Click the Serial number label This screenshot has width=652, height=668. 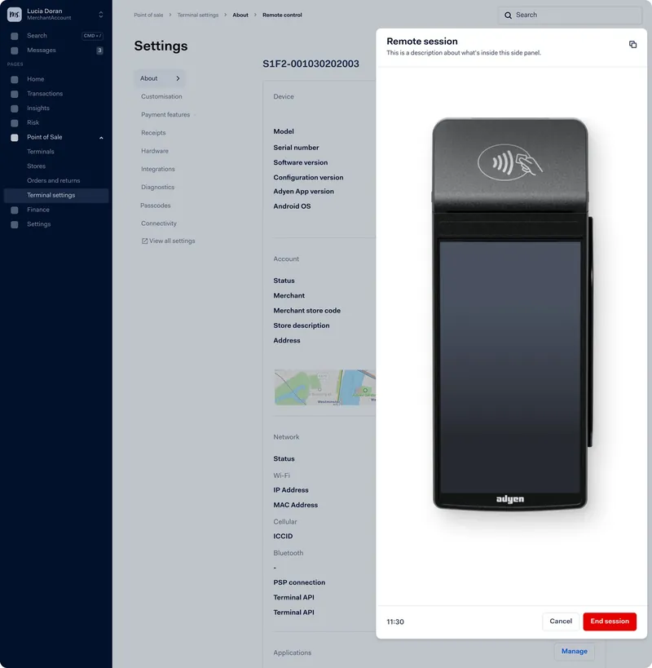pos(296,148)
